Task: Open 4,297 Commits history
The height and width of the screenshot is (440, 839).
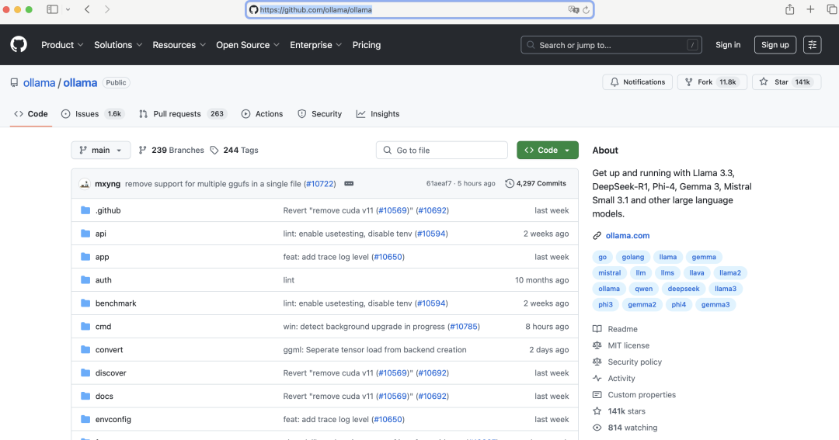Action: click(535, 183)
